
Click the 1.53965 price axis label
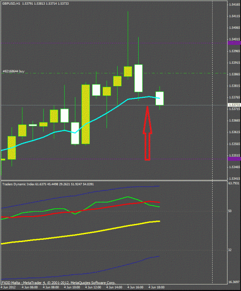234,51
